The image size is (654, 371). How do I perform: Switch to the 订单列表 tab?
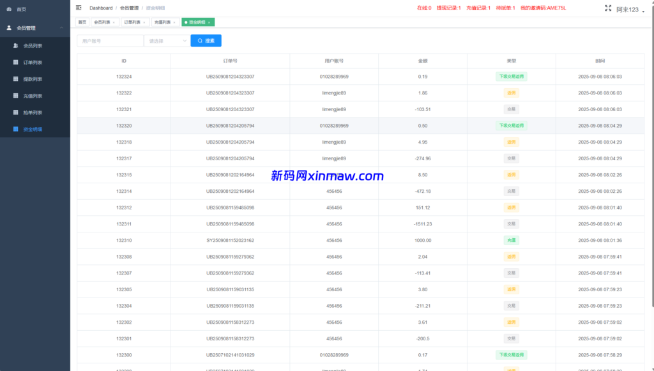click(133, 22)
